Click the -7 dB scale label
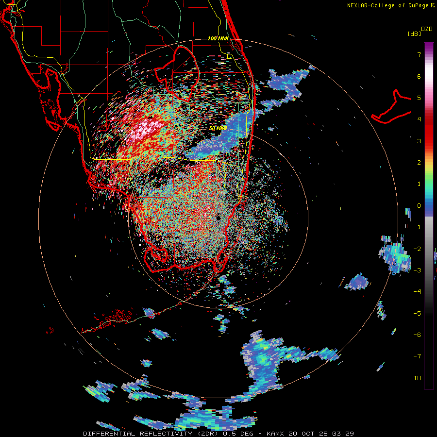 pos(417,356)
